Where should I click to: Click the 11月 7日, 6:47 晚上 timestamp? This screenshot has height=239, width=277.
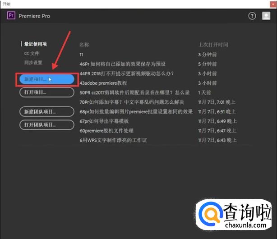pos(217,131)
